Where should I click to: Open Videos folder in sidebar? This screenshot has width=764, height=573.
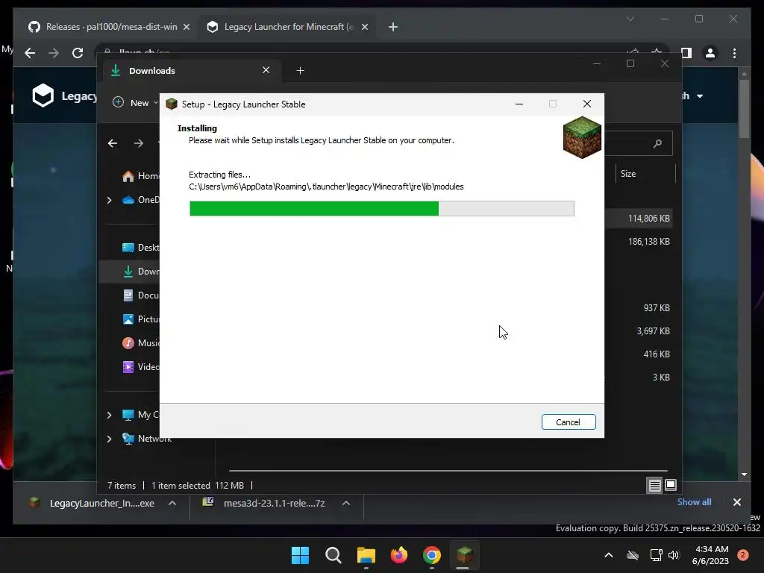coord(141,367)
